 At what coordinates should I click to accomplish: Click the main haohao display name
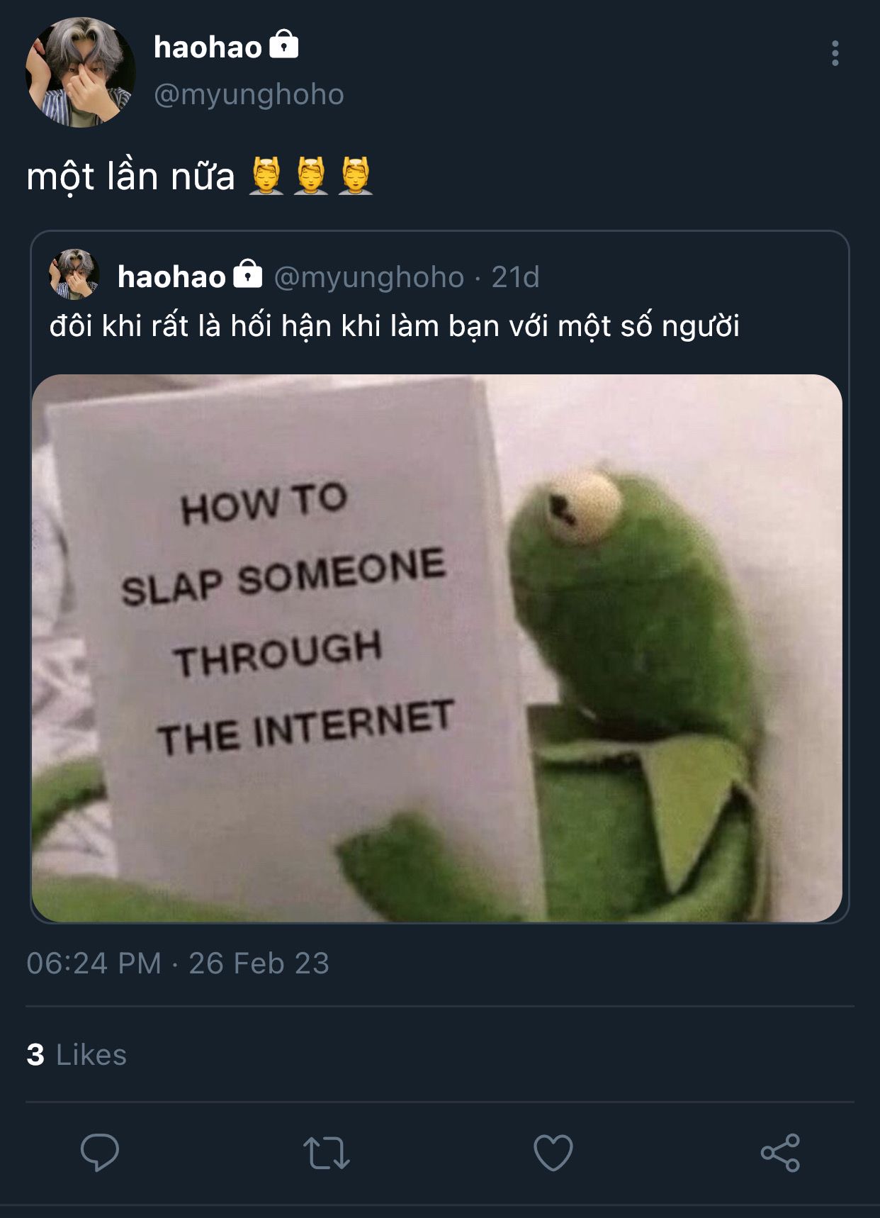[x=208, y=48]
